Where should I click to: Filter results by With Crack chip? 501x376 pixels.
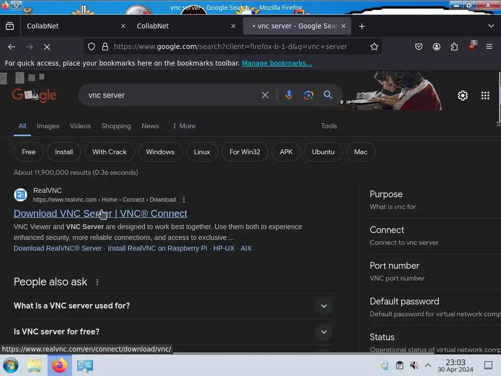pos(109,152)
